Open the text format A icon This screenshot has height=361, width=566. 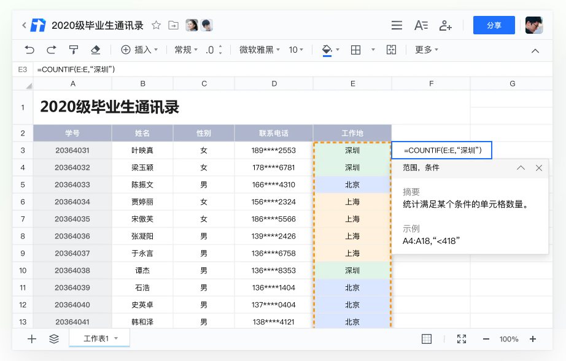pos(421,25)
